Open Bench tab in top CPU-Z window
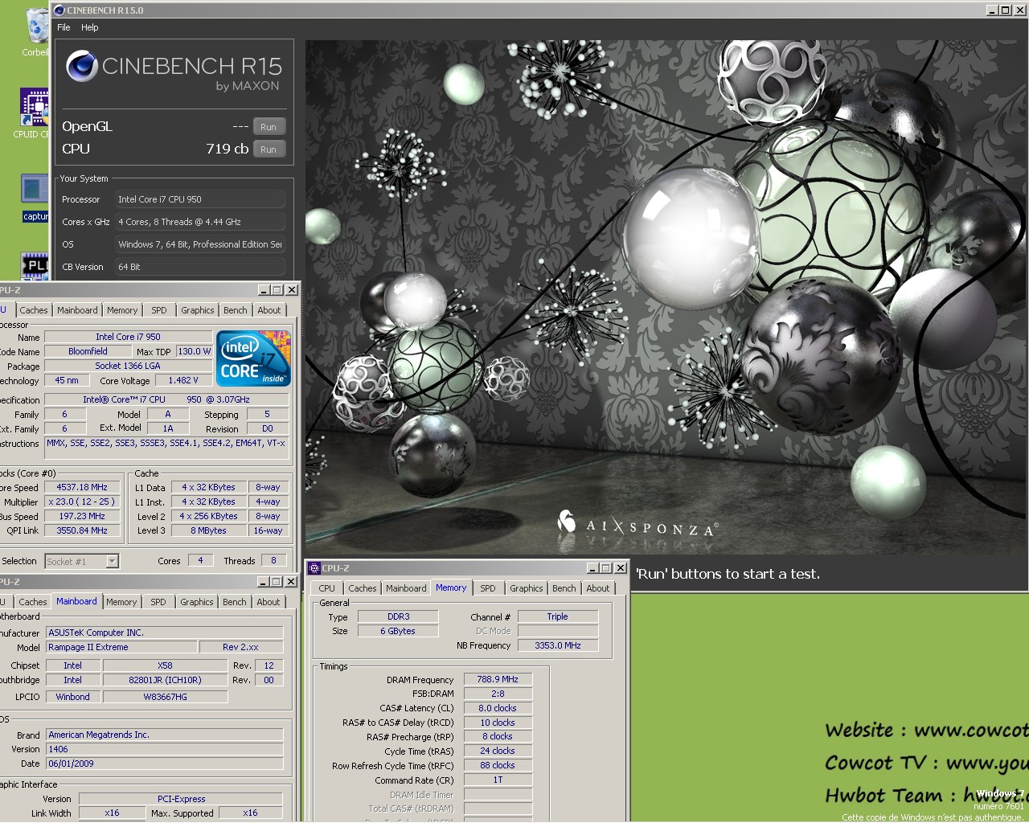The image size is (1029, 823). pyautogui.click(x=236, y=310)
